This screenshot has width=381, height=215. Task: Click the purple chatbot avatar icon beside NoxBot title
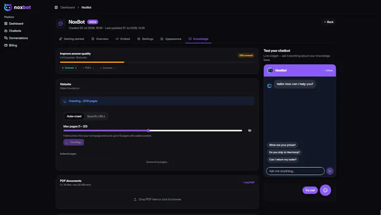tap(61, 23)
